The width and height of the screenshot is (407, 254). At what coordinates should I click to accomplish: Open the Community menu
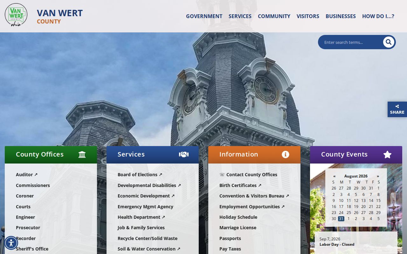click(274, 16)
